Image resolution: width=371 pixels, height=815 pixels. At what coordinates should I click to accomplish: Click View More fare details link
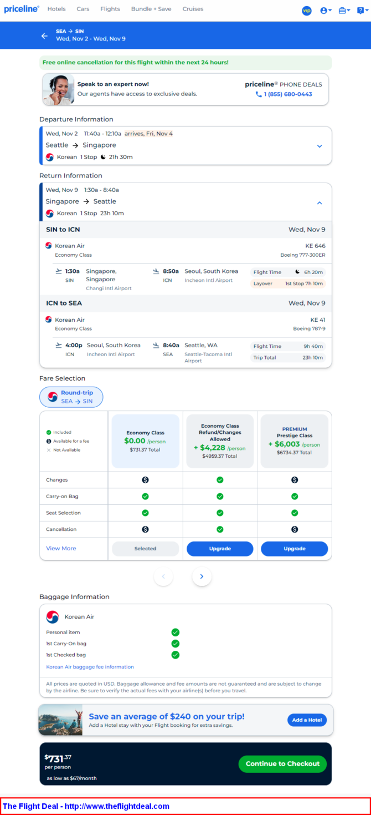tap(61, 548)
